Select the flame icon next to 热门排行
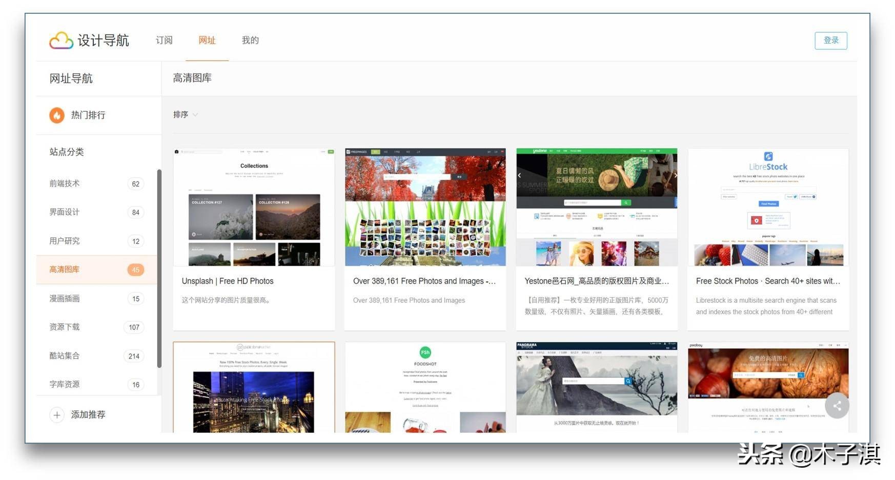The image size is (895, 480). (x=56, y=115)
